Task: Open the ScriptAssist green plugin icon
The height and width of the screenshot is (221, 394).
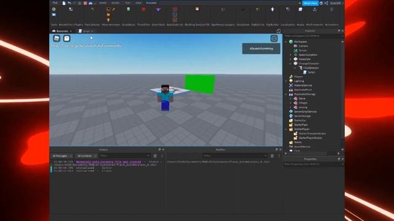Action: pyautogui.click(x=129, y=9)
